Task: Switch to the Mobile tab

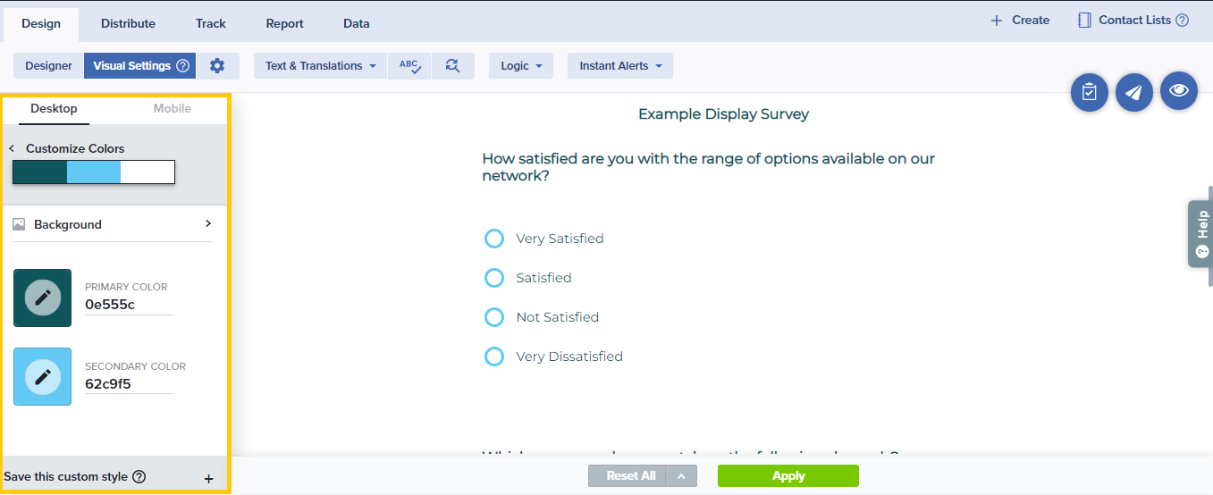Action: click(x=172, y=108)
